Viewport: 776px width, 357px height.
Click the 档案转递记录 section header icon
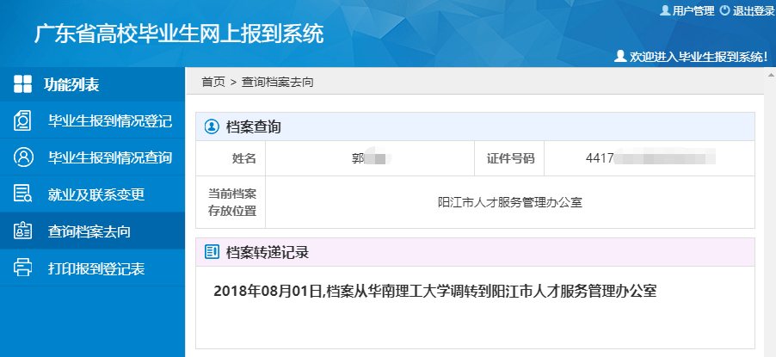[211, 252]
